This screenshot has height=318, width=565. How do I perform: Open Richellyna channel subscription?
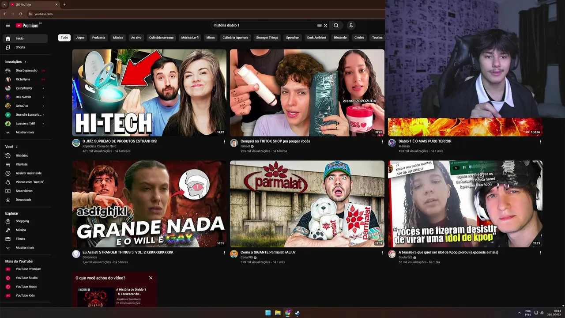point(25,79)
